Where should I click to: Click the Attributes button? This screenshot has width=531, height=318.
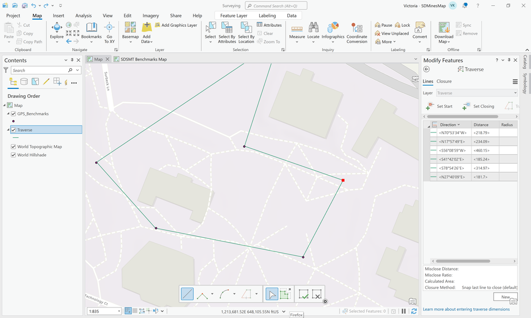(269, 25)
